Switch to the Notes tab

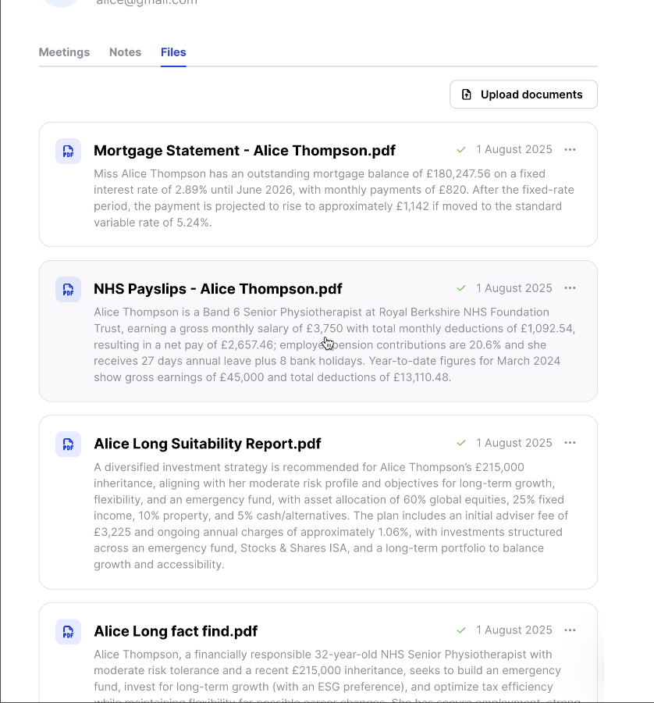(125, 52)
